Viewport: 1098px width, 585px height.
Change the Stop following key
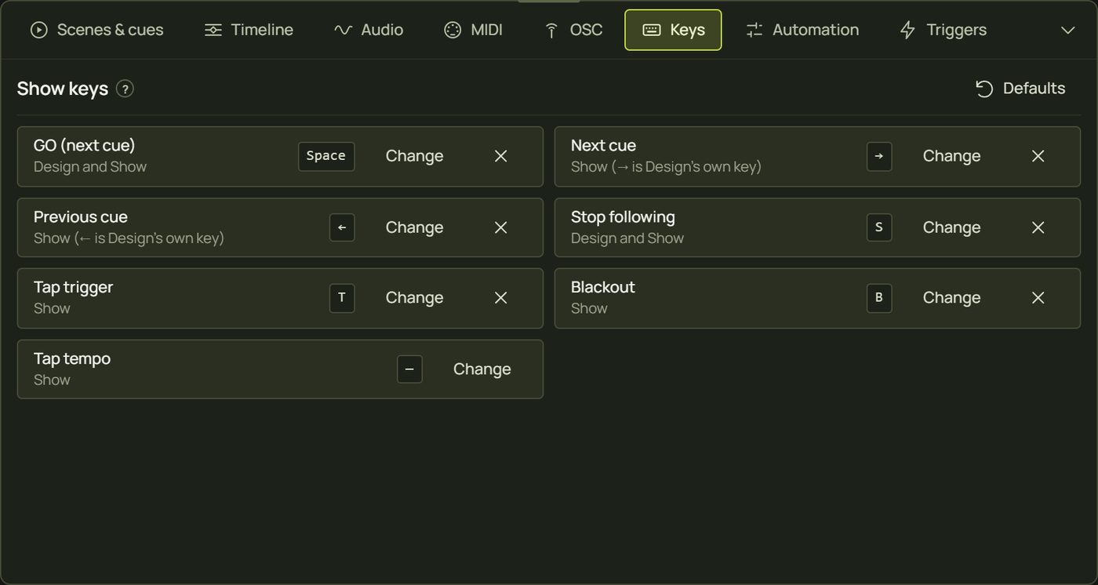951,227
